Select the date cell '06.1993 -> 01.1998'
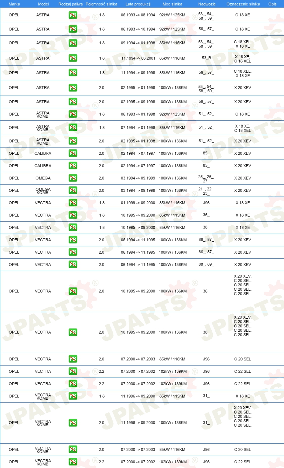Screen dimensions: 284x468 138,114
